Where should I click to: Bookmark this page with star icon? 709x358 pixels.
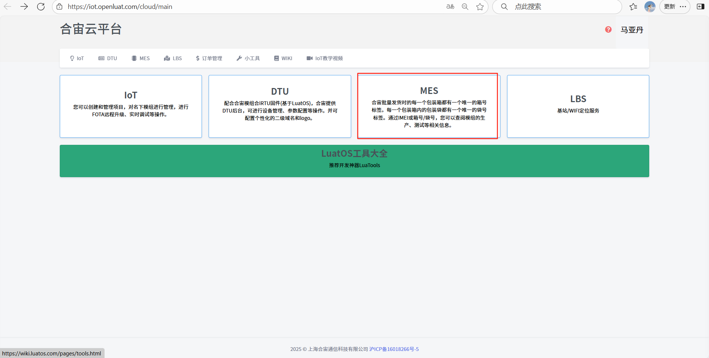pyautogui.click(x=480, y=7)
